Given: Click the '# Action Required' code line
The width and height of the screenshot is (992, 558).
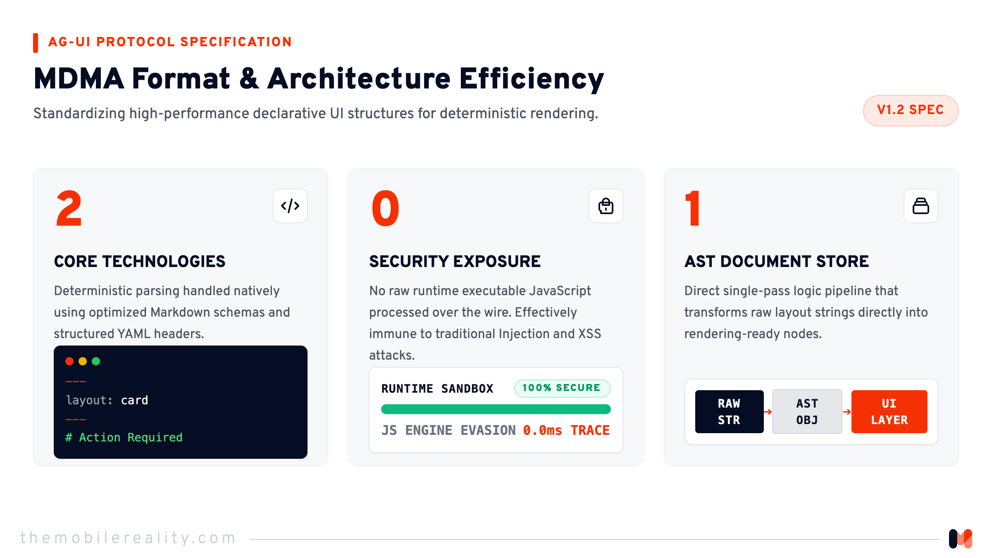Looking at the screenshot, I should (x=124, y=437).
